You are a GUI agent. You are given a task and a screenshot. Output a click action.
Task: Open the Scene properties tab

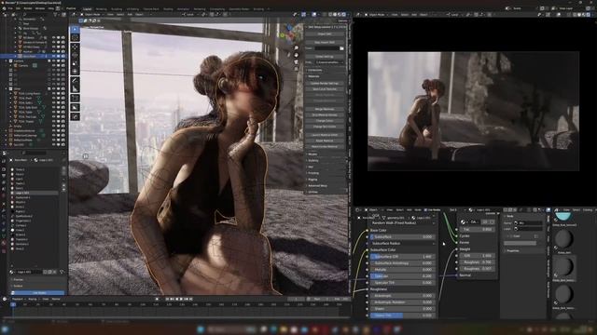click(x=4, y=189)
